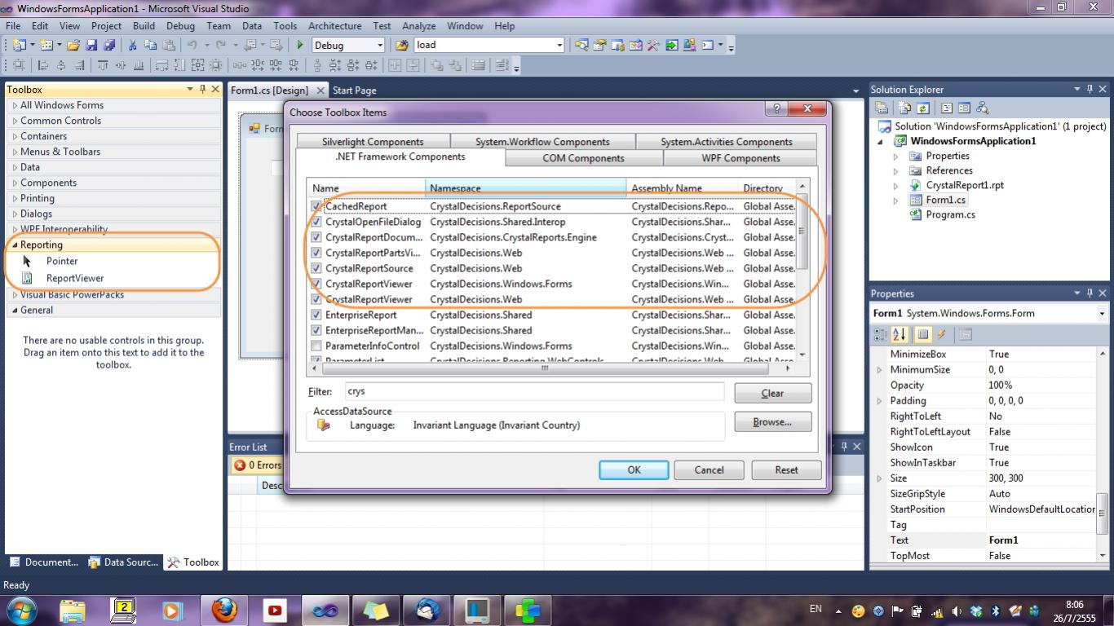Open the Debug configuration dropdown
This screenshot has width=1114, height=626.
click(x=379, y=46)
